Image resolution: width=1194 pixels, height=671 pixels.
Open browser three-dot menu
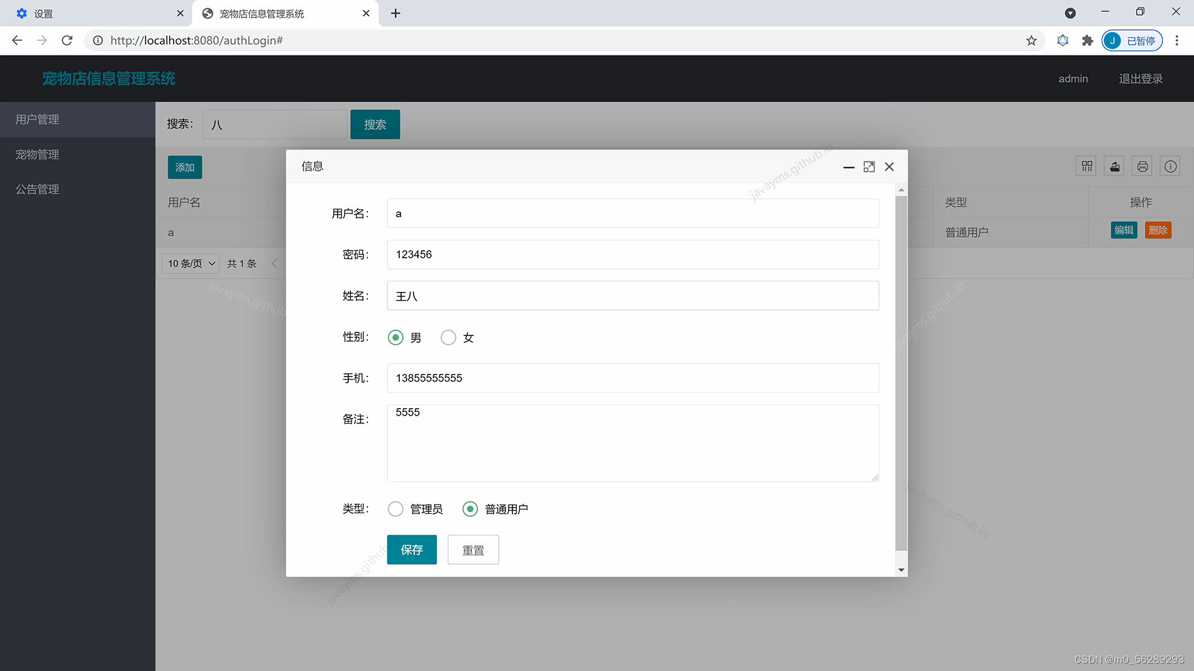tap(1177, 40)
